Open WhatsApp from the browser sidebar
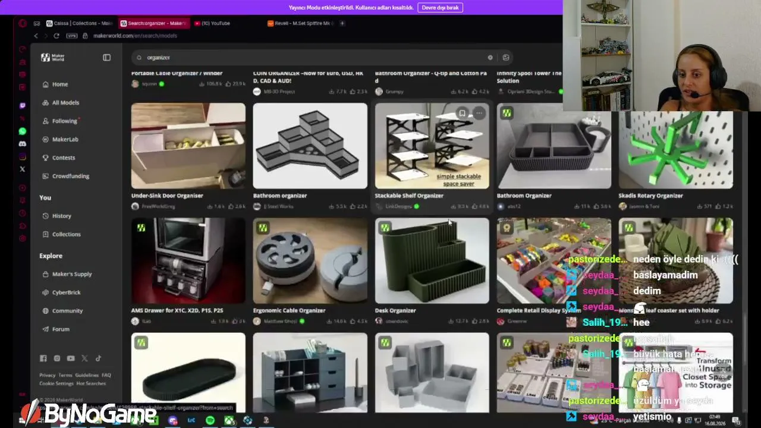 click(23, 131)
